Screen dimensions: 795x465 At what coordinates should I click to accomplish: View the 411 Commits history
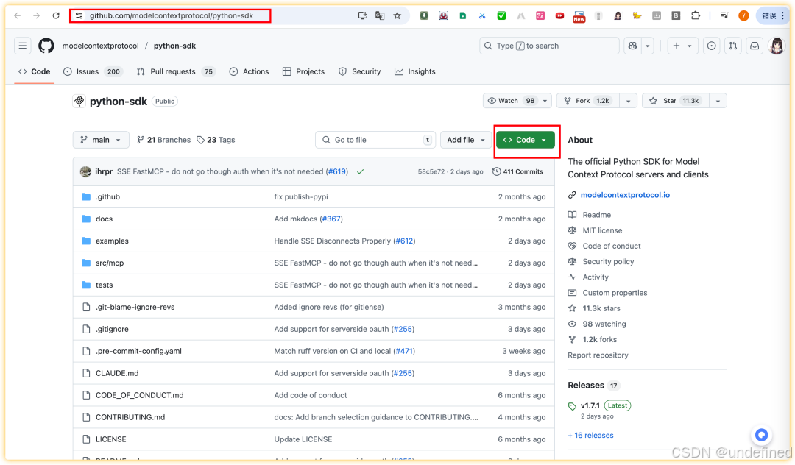coord(517,171)
